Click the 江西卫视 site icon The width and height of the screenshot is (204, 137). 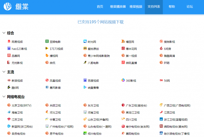pyautogui.click(x=161, y=112)
